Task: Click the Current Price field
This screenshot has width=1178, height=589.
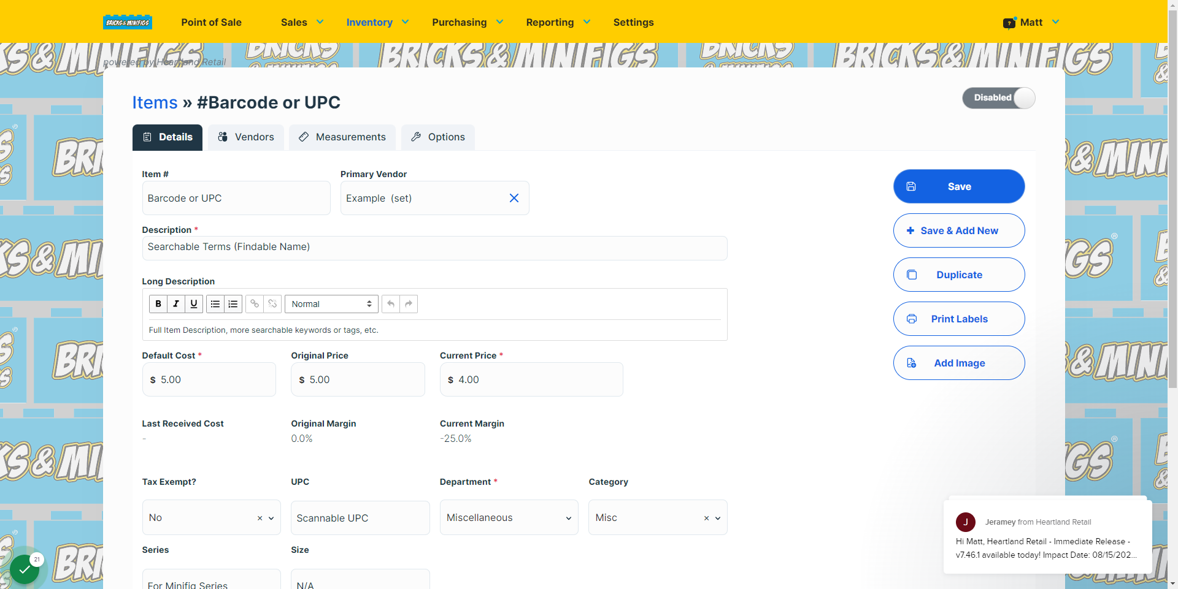Action: click(531, 379)
